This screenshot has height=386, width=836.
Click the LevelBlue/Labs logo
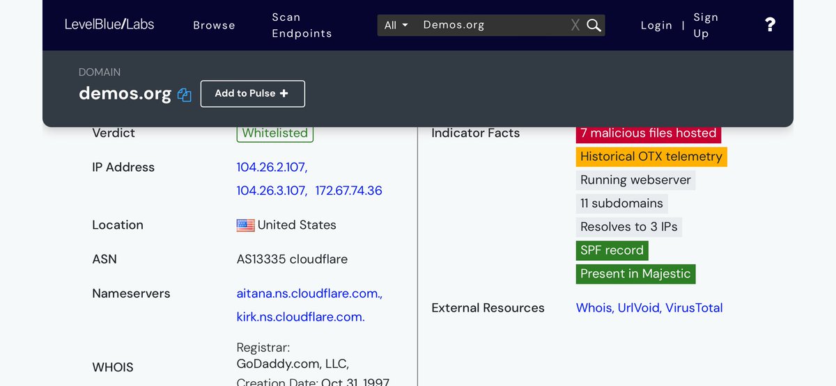pyautogui.click(x=109, y=24)
